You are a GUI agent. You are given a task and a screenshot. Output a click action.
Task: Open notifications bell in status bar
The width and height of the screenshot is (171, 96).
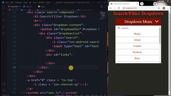[x=105, y=95]
